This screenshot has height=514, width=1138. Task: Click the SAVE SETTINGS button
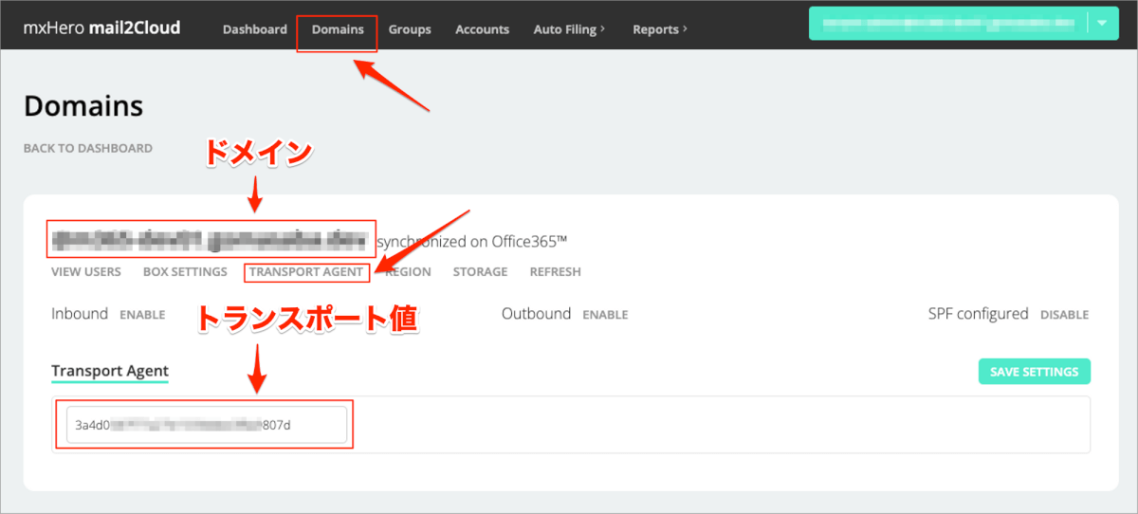click(x=1035, y=372)
